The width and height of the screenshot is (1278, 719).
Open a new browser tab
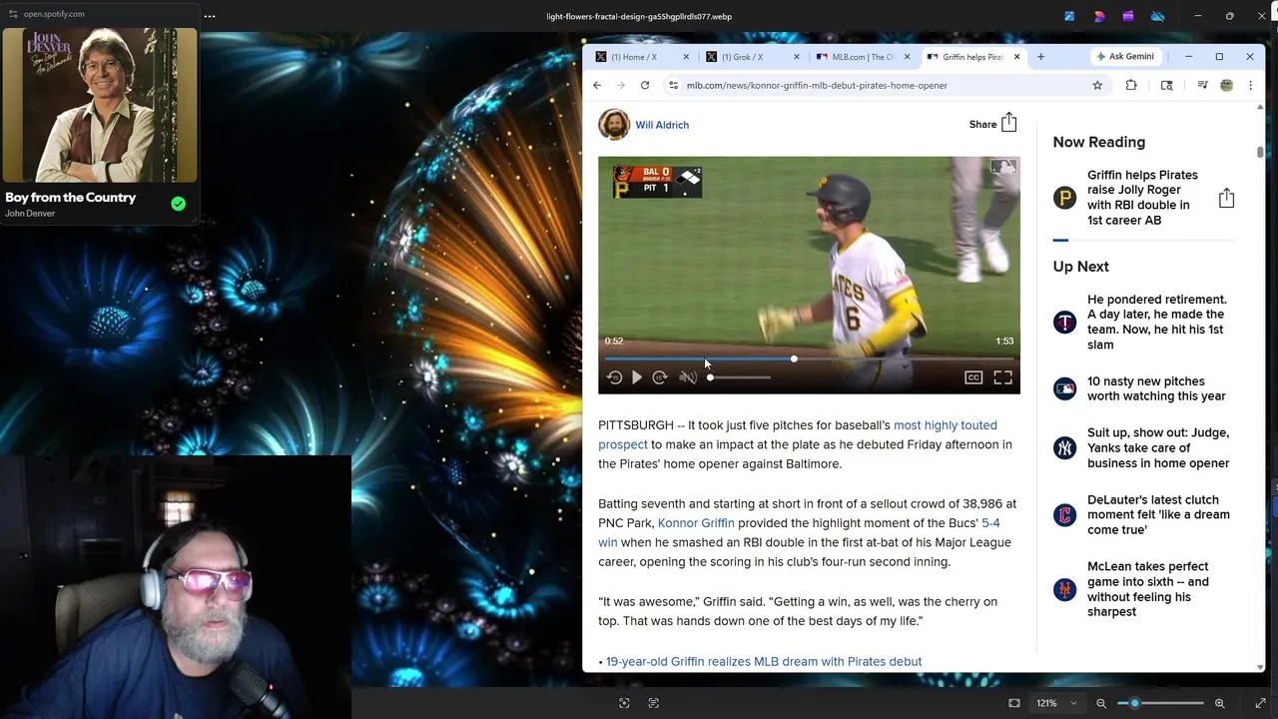pos(1040,57)
